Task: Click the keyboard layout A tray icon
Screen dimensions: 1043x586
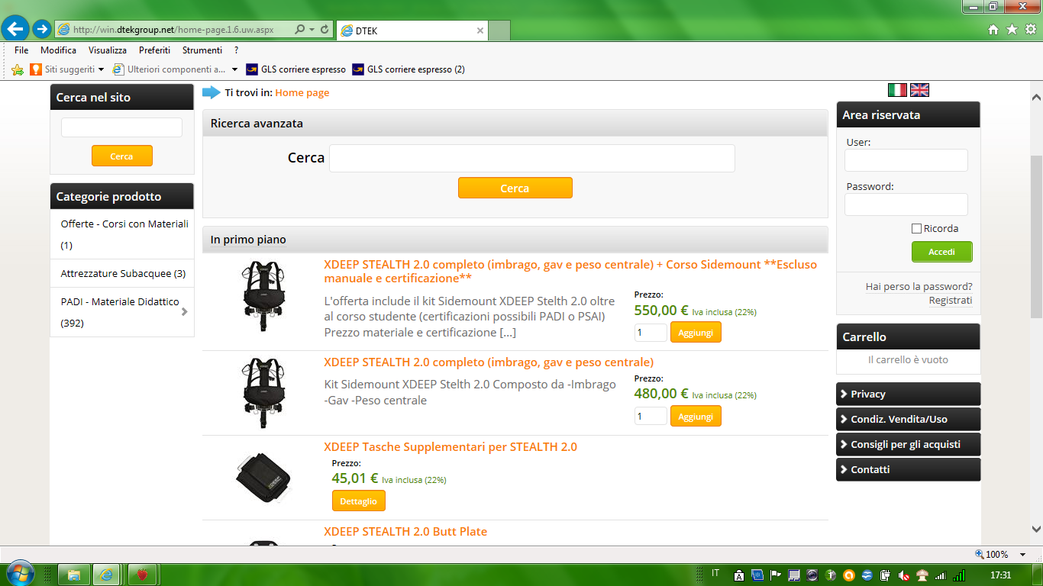Action: click(738, 575)
